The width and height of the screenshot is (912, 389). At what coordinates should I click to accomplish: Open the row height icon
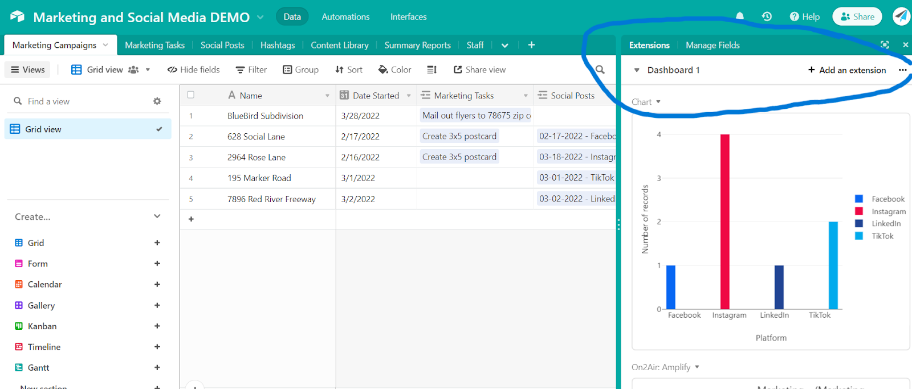431,70
